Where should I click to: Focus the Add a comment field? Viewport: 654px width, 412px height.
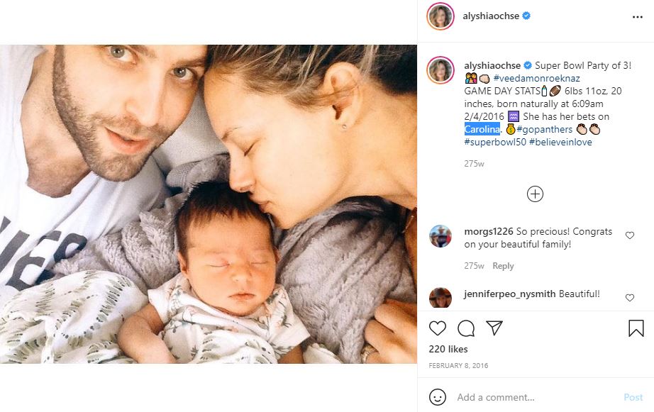pyautogui.click(x=534, y=397)
